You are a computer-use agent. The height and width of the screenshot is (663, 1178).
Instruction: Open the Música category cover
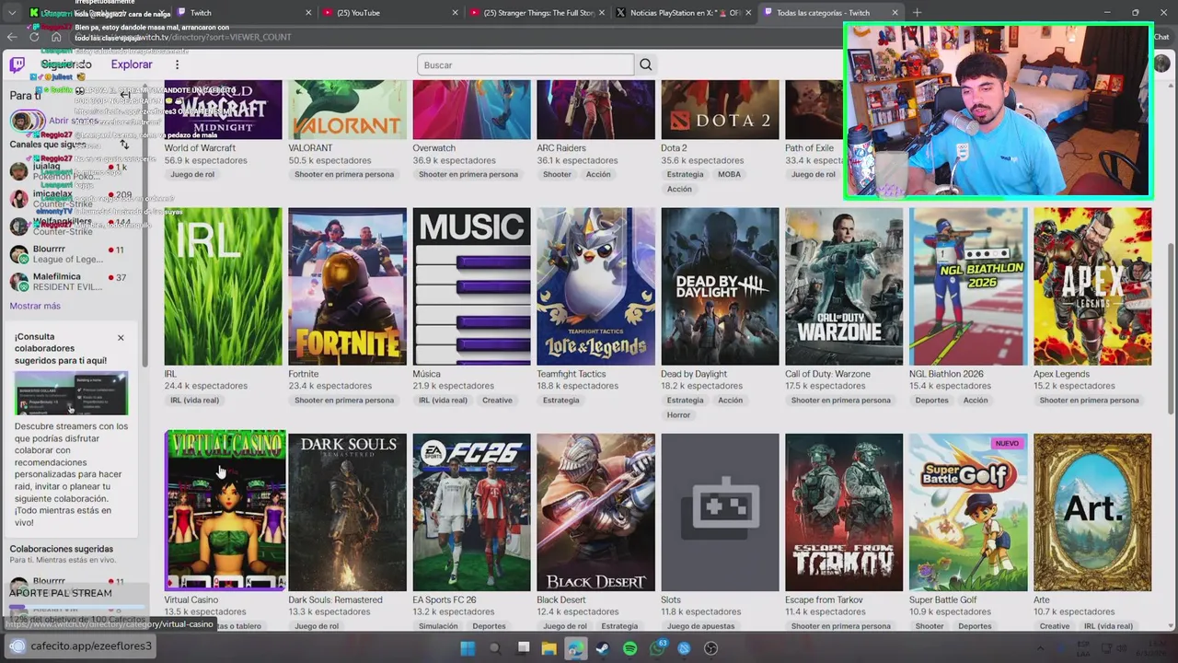(x=471, y=286)
